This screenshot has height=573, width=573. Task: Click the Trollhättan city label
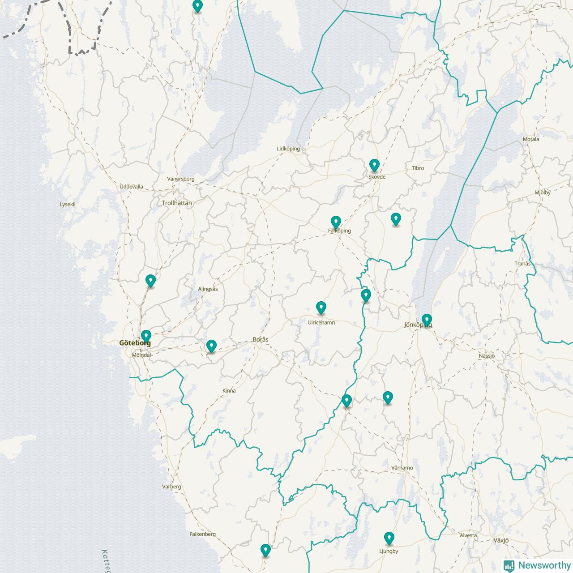tap(177, 203)
